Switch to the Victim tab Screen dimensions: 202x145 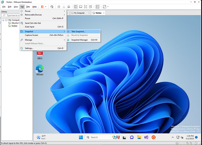[x=98, y=13]
